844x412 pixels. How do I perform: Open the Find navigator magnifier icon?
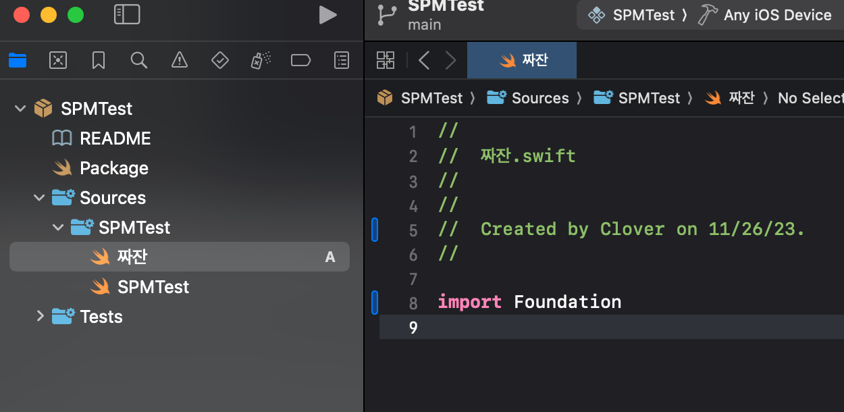(x=139, y=61)
